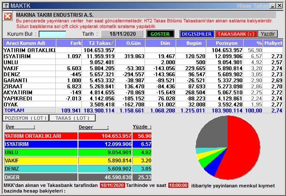
Task: Click the orange X close icon
Action: (8, 16)
